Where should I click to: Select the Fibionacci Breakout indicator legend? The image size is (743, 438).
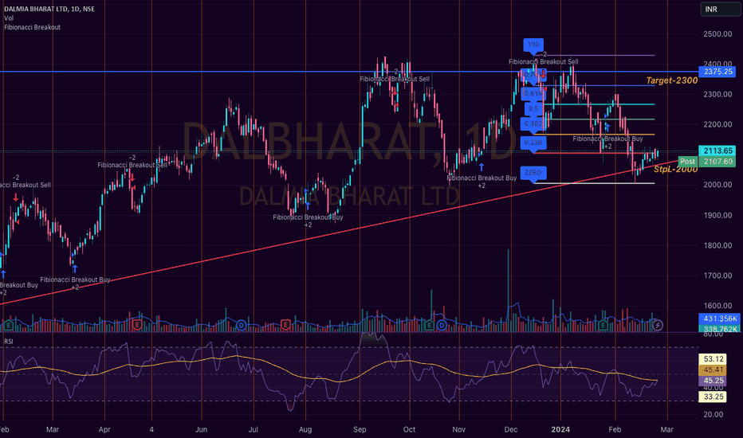click(x=32, y=27)
